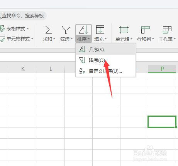Choose 降序(O) from sort menu
178x166 pixels.
tap(105, 60)
